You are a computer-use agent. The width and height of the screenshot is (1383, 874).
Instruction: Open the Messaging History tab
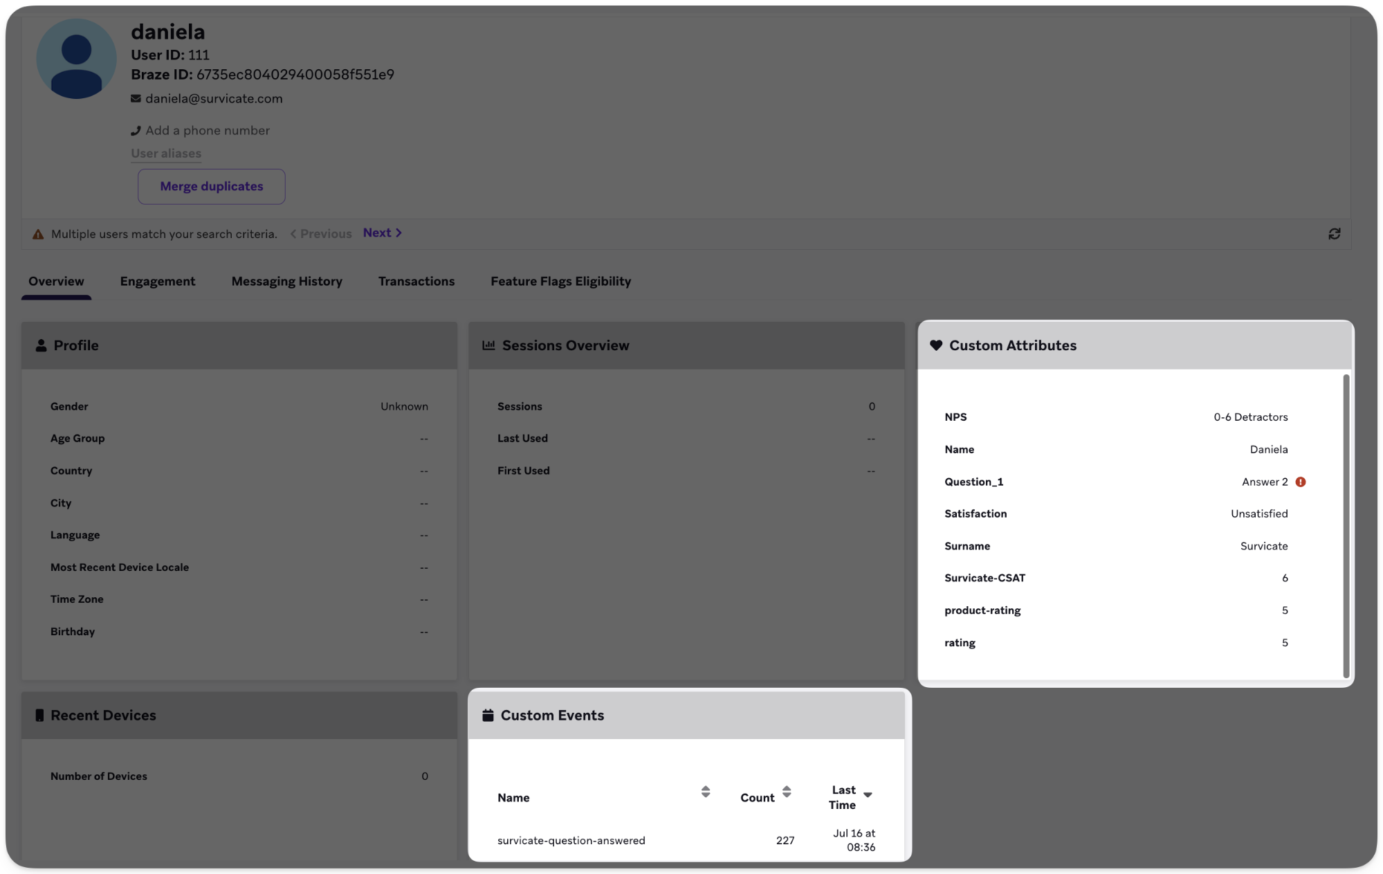(x=286, y=281)
